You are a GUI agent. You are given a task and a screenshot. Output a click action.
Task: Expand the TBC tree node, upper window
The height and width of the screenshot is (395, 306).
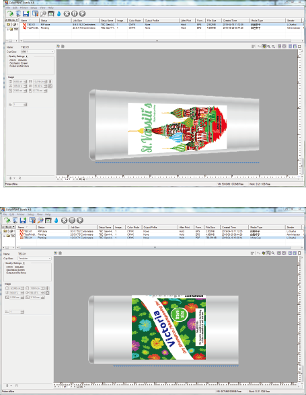[8, 30]
